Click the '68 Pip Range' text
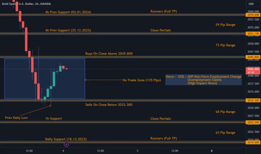Screen dimensions: 261x154 [x=225, y=112]
